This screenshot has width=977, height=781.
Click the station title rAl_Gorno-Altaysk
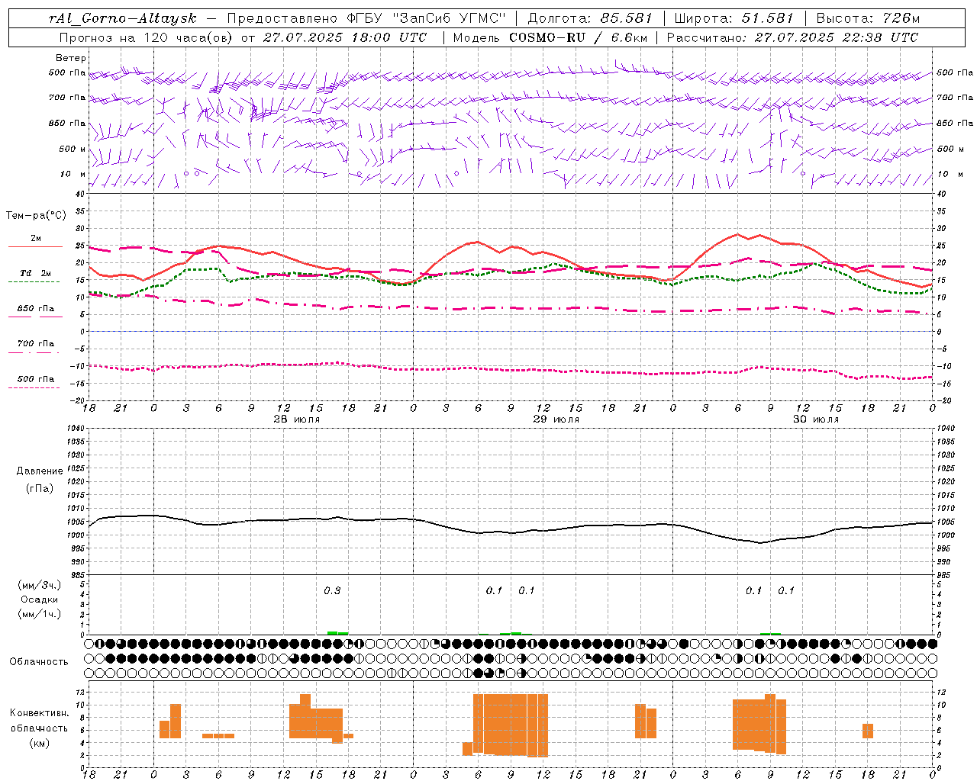(123, 18)
